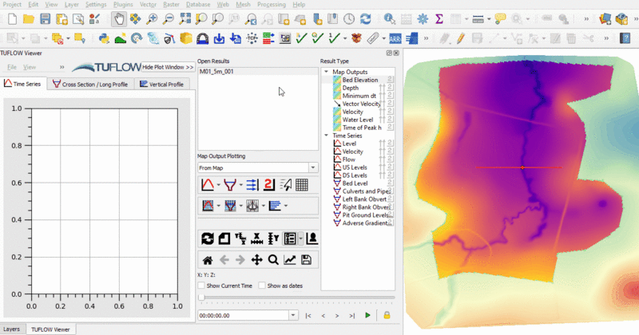Select M01_5m_001 in Open Results list
This screenshot has height=335, width=639.
click(x=216, y=72)
